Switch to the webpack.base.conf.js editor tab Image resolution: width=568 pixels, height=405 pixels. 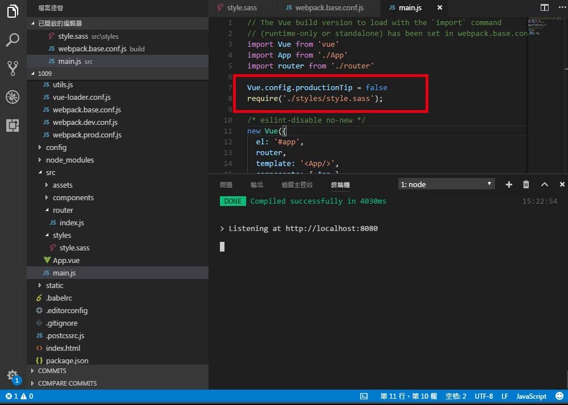coord(329,7)
